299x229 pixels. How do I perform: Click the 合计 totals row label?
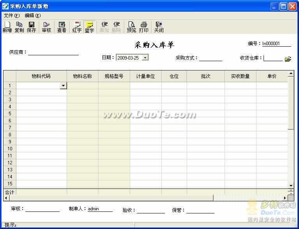tap(9, 192)
